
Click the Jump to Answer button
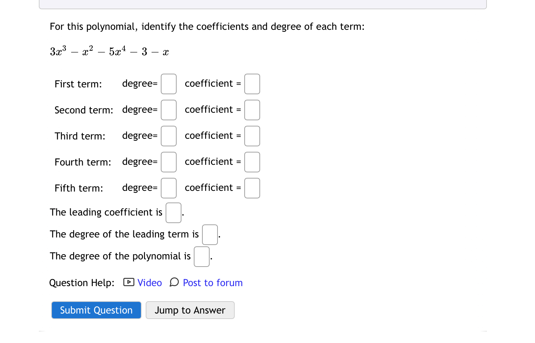[x=190, y=310]
